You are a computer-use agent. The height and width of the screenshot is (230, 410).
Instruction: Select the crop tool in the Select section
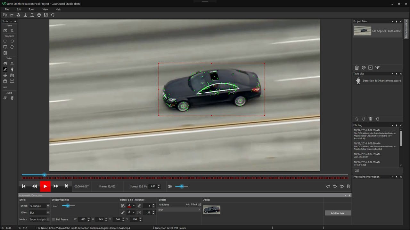click(12, 31)
